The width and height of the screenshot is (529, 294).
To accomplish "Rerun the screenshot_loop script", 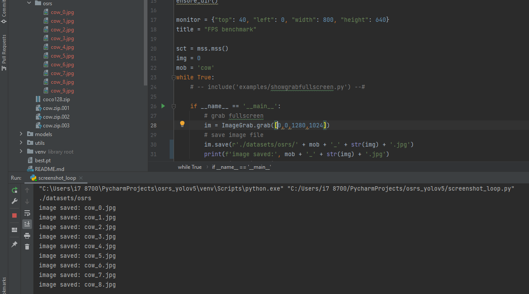I will point(14,190).
